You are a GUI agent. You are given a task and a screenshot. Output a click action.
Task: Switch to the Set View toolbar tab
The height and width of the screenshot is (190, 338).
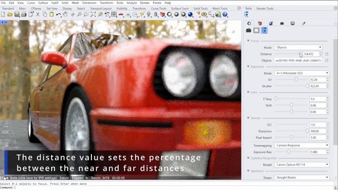pos(52,8)
